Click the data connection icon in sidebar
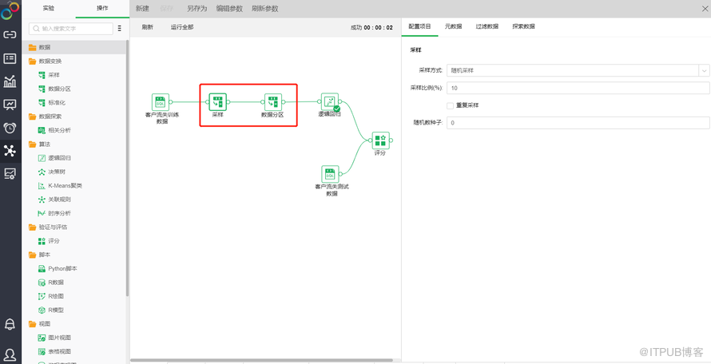This screenshot has width=711, height=364. point(10,35)
